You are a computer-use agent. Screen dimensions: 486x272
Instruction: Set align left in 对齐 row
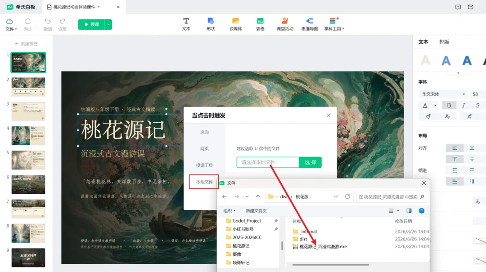point(454,148)
